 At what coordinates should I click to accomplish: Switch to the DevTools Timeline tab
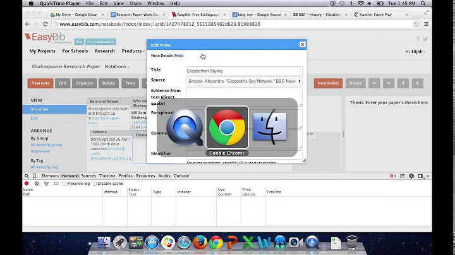107,176
